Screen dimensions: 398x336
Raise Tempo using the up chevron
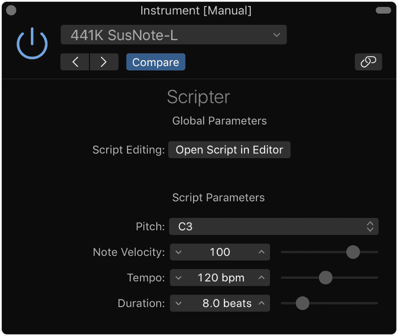point(262,278)
